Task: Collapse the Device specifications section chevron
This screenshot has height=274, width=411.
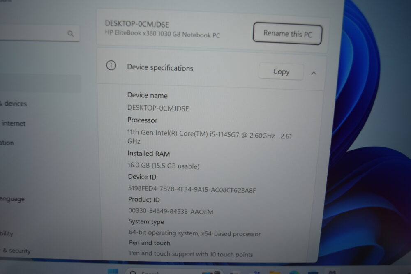Action: tap(314, 73)
